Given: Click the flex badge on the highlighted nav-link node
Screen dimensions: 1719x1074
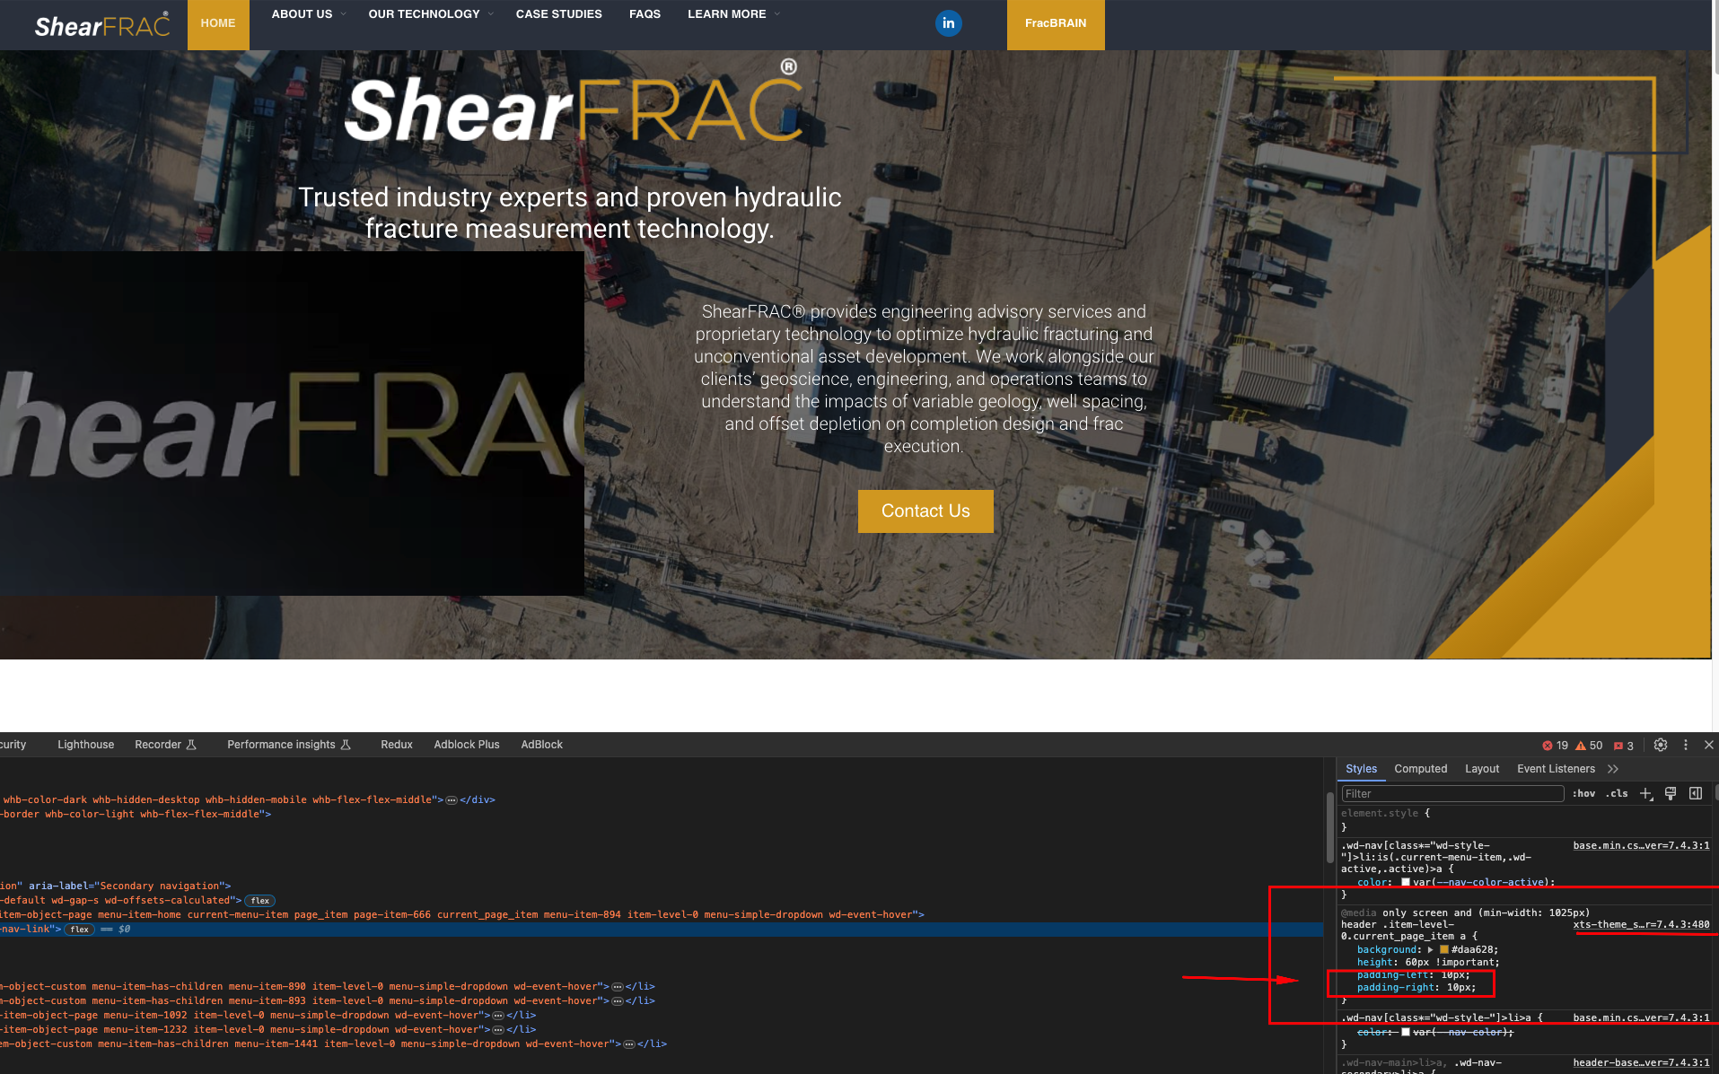Looking at the screenshot, I should (x=80, y=930).
